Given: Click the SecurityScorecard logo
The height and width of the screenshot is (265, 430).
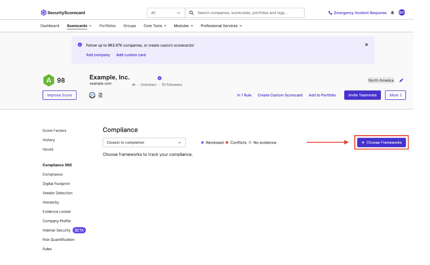Looking at the screenshot, I should pyautogui.click(x=63, y=13).
